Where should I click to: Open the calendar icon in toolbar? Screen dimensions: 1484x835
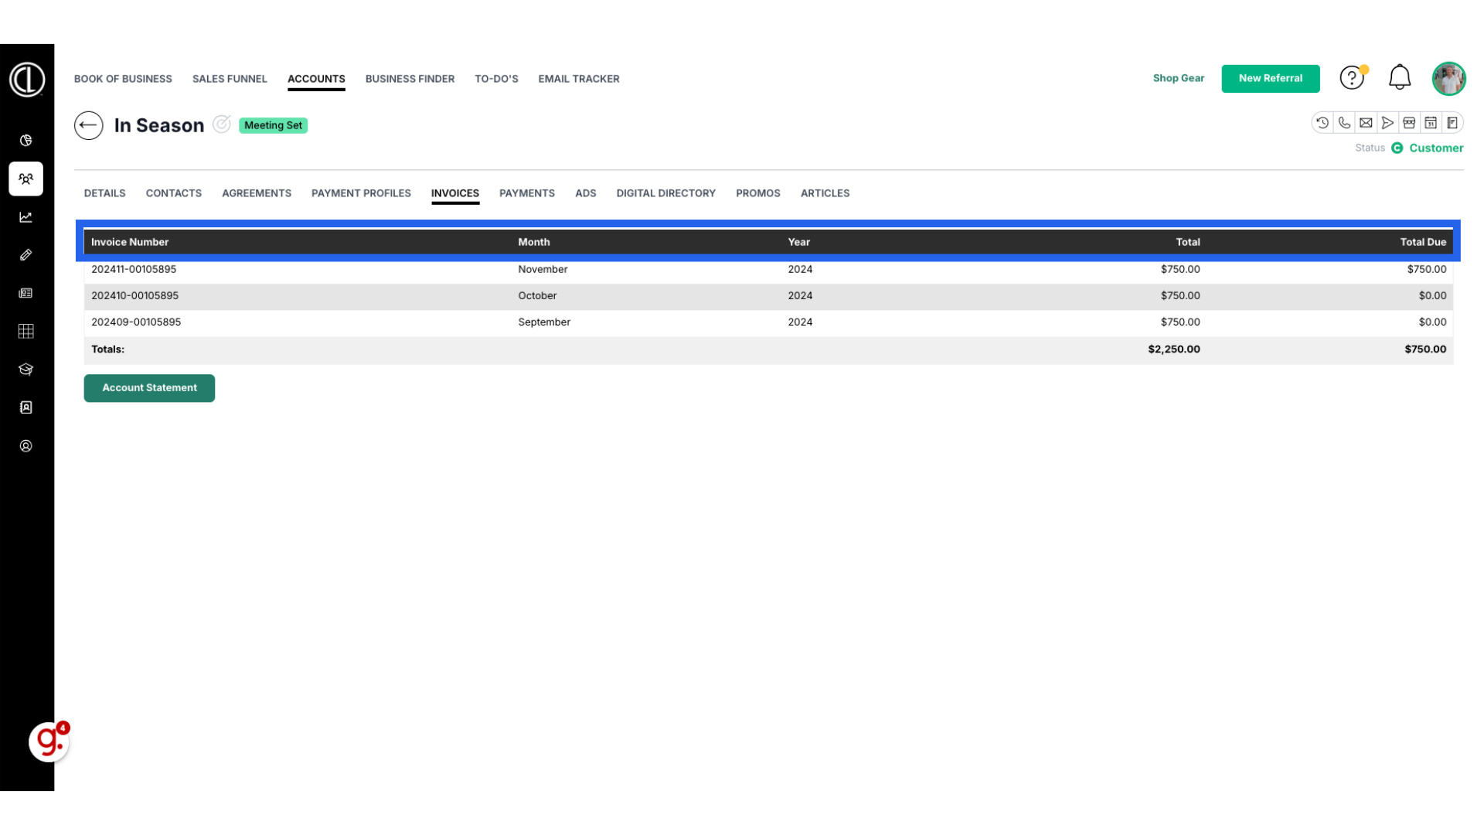(1431, 123)
